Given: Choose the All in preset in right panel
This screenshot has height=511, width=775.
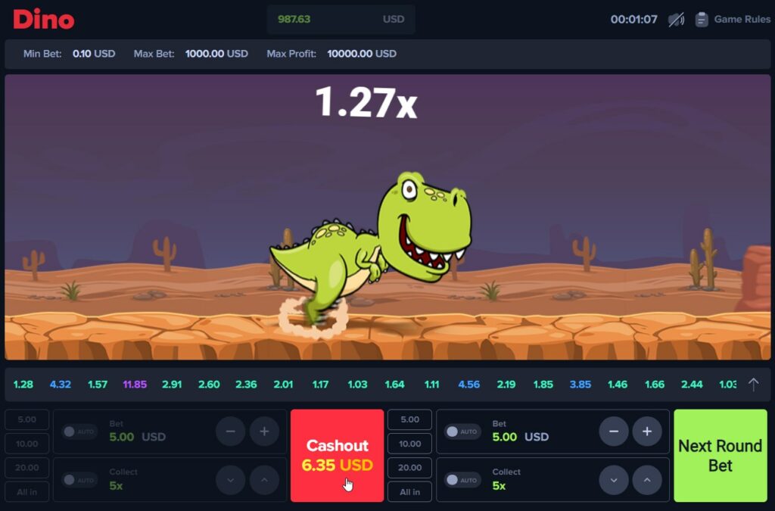Looking at the screenshot, I should (x=409, y=492).
